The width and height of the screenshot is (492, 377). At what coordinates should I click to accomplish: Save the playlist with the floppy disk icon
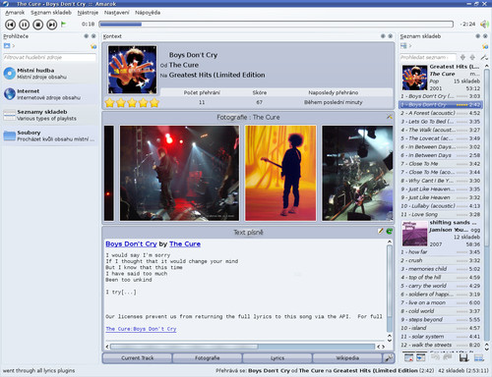(463, 357)
